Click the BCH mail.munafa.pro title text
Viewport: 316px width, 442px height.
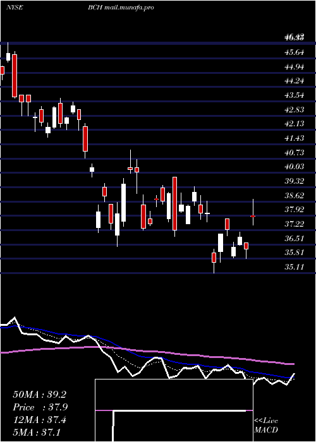tap(121, 8)
